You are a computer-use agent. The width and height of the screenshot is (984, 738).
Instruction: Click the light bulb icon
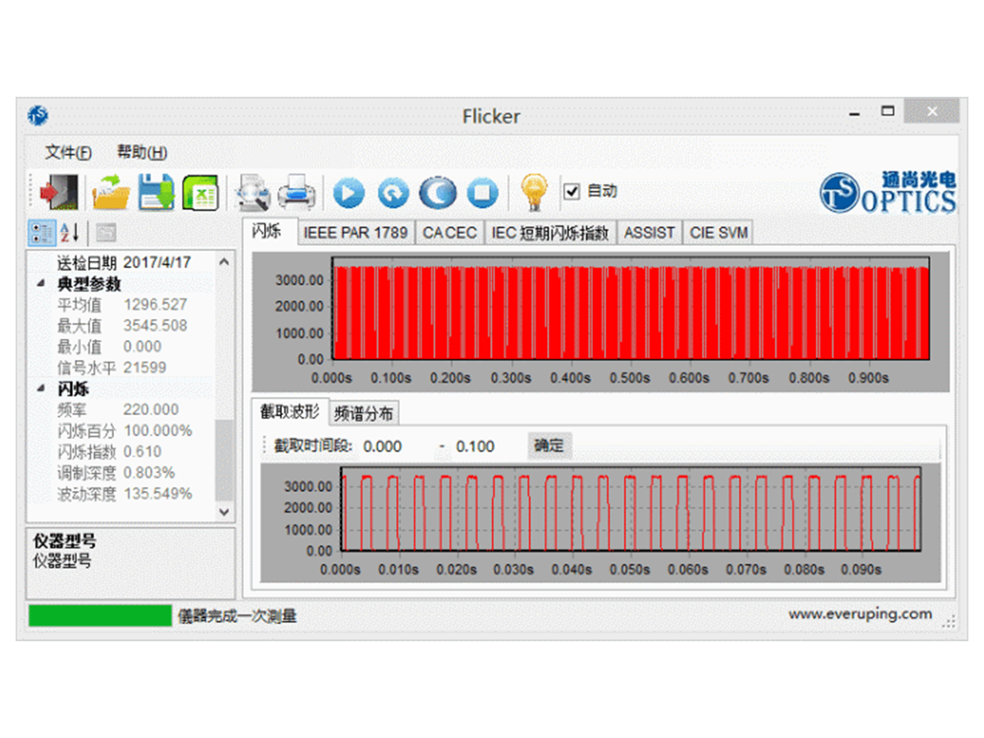click(x=534, y=193)
